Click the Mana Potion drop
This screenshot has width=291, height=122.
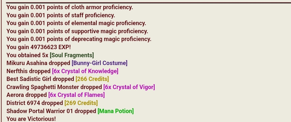pyautogui.click(x=115, y=111)
